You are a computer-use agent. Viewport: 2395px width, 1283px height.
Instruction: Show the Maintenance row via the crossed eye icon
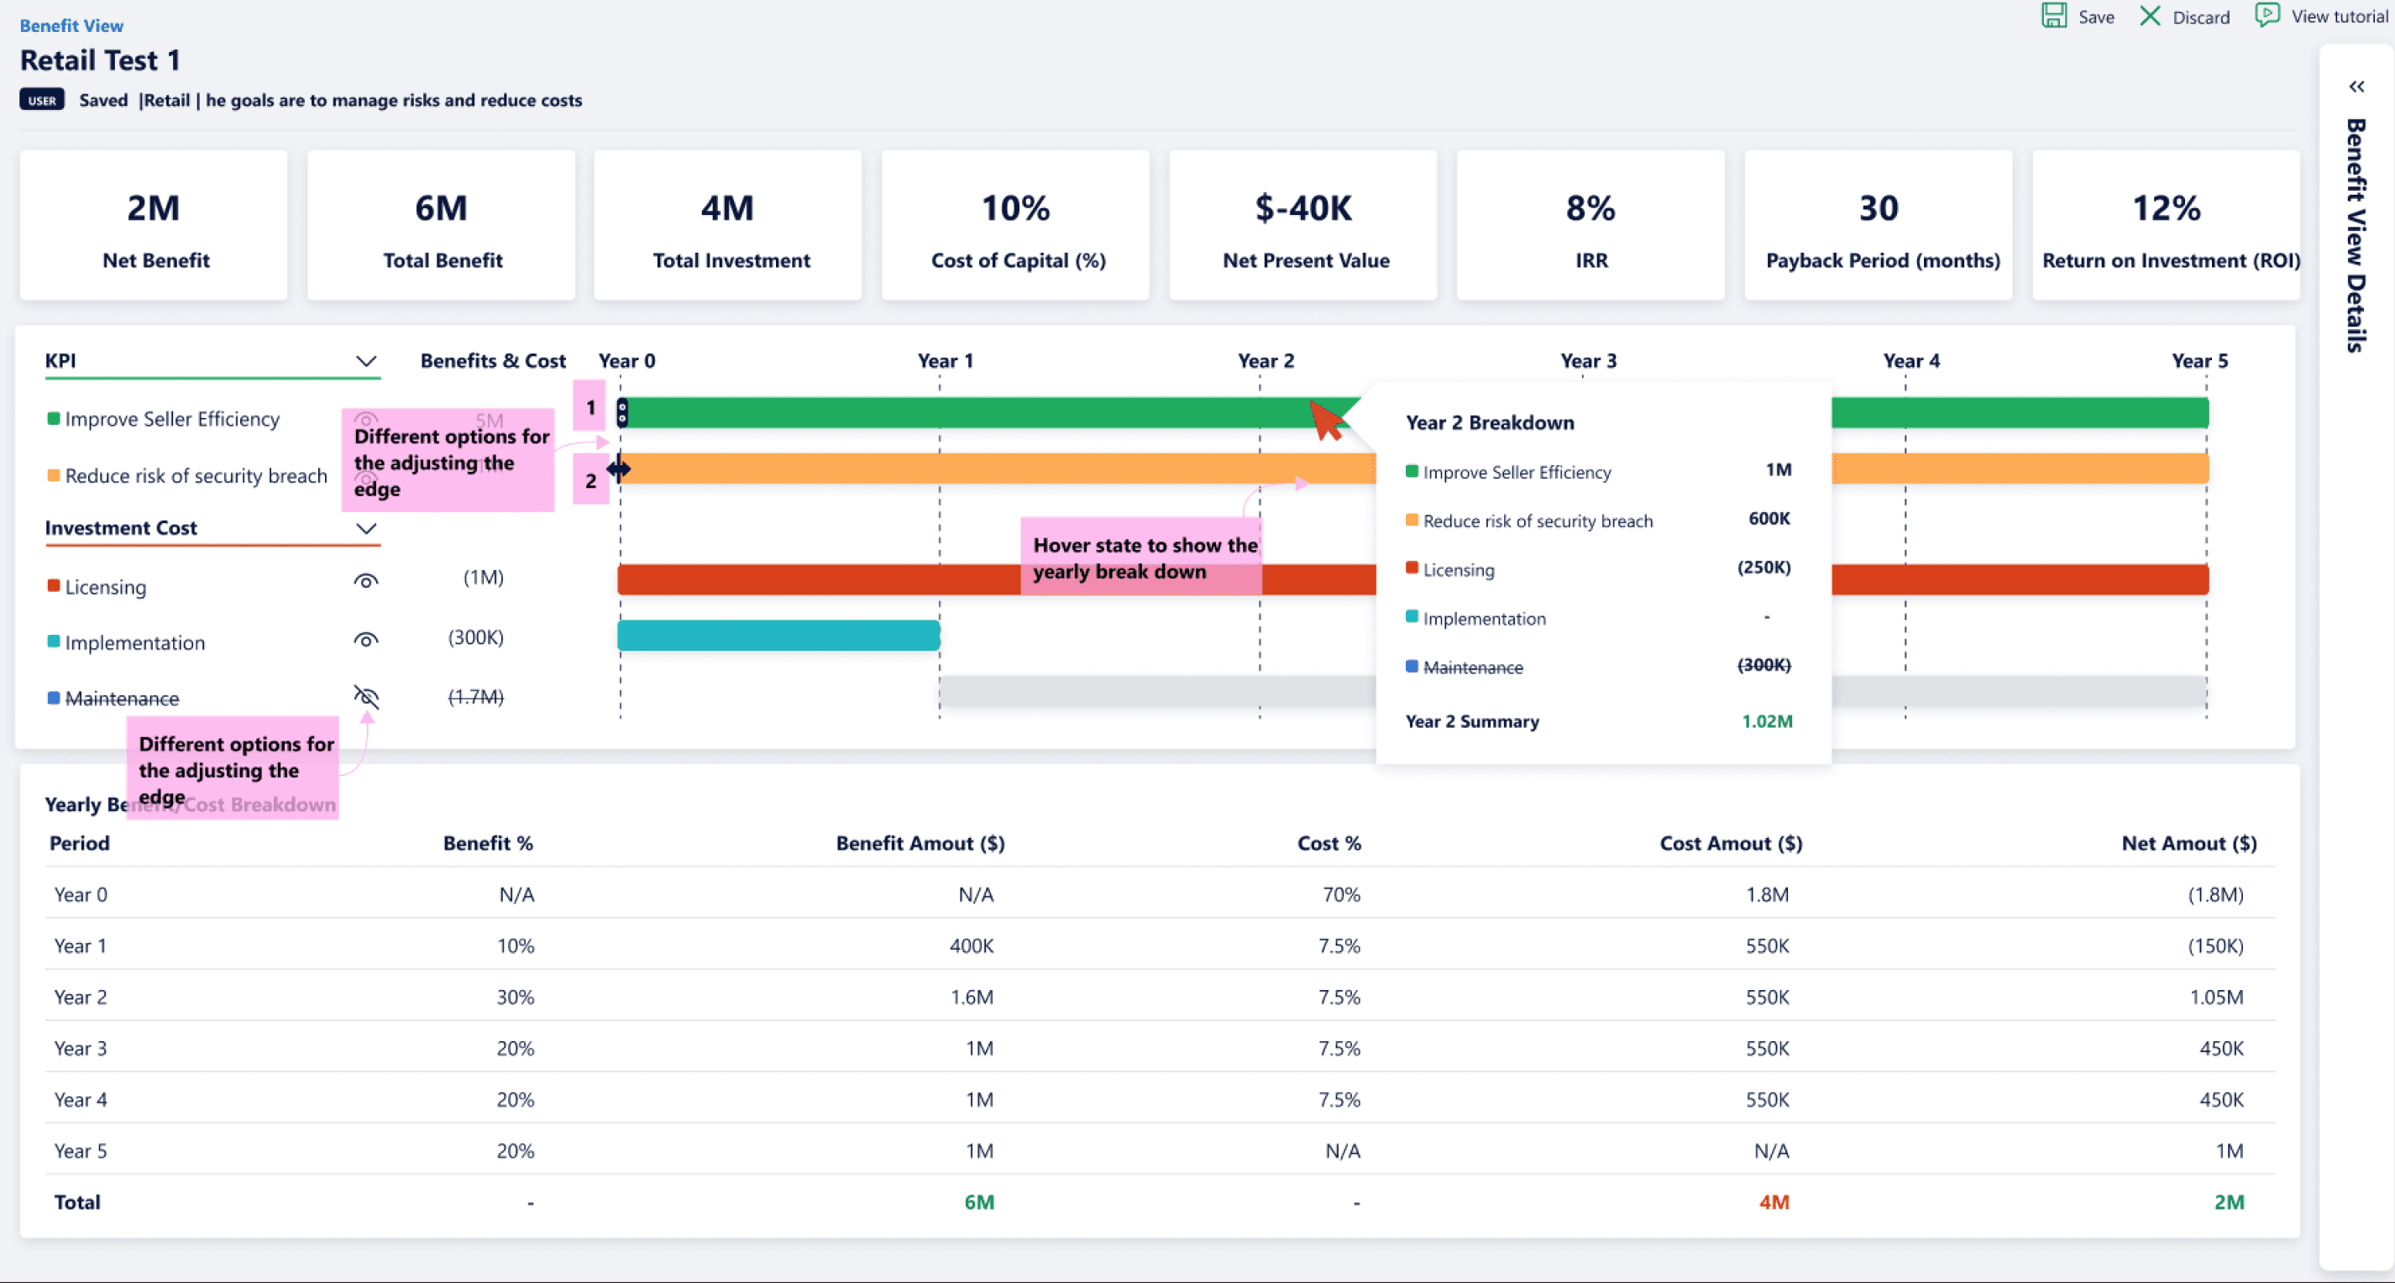[x=366, y=696]
